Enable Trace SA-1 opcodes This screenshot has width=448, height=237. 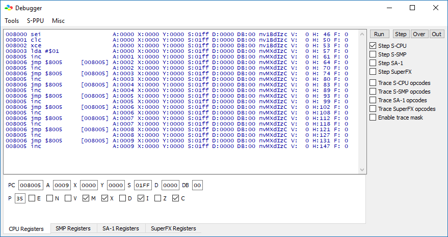(373, 100)
